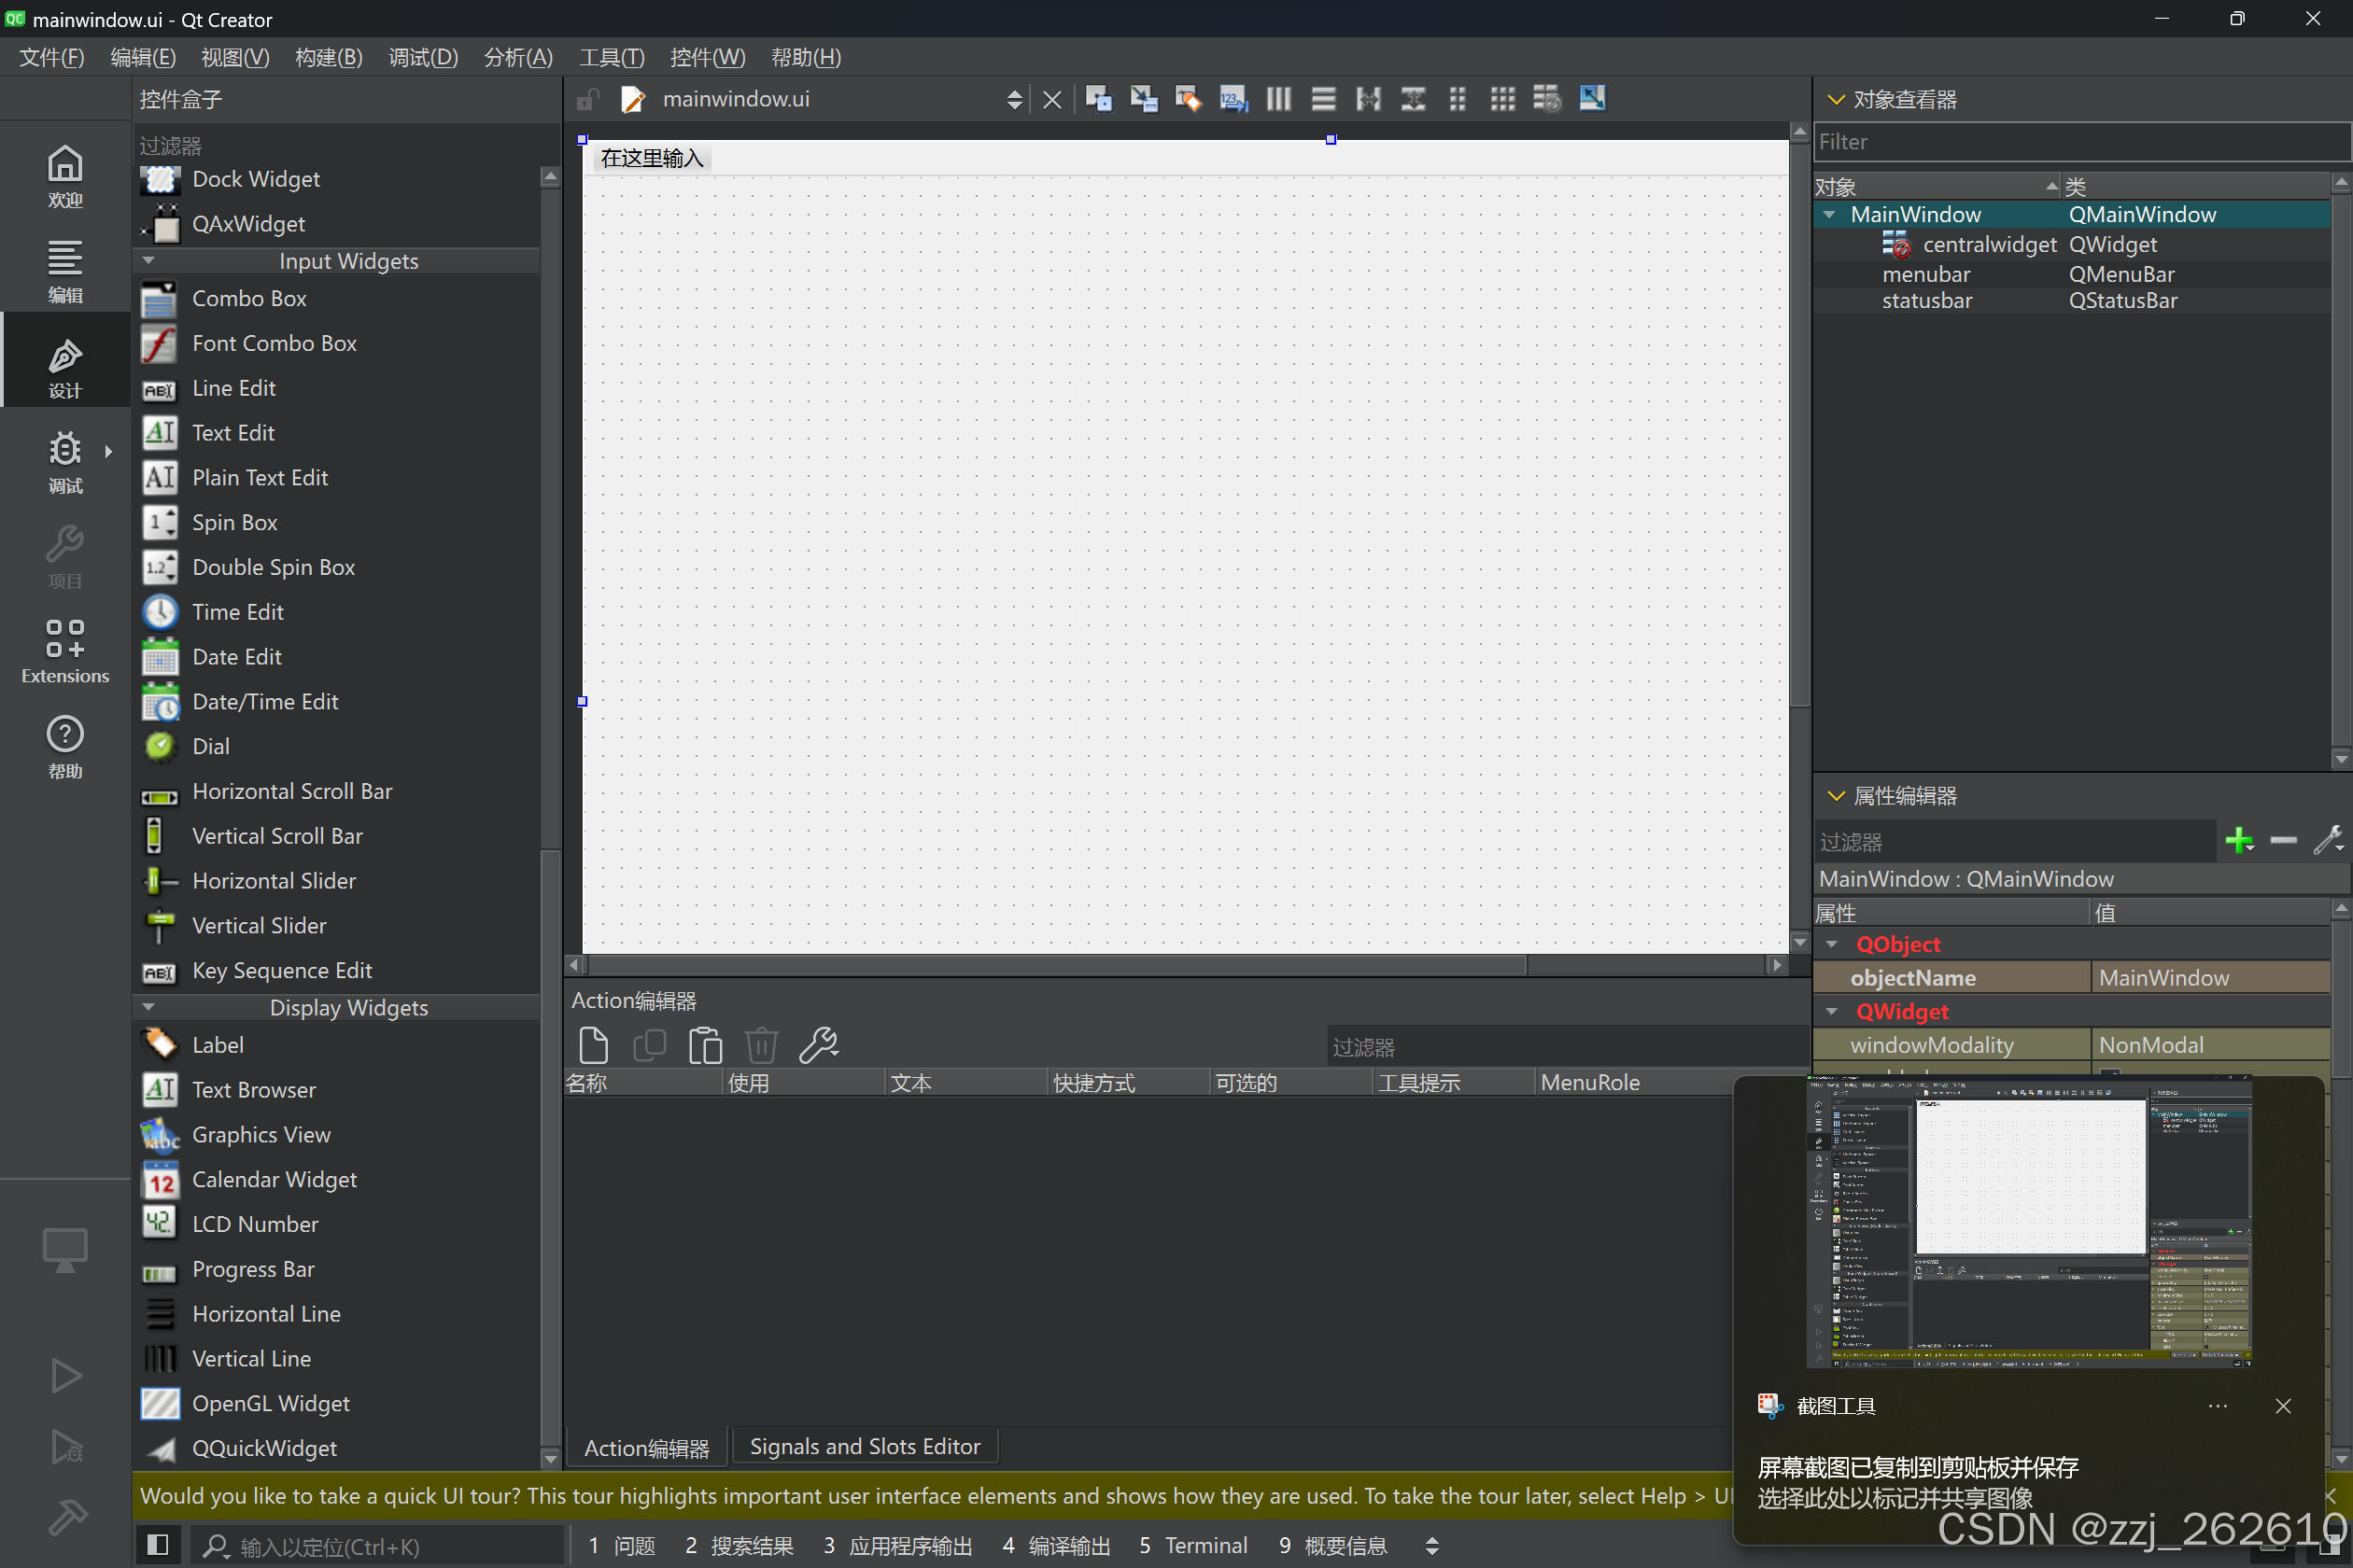Viewport: 2353px width, 1568px height.
Task: Click the New Action icon in Action editor
Action: [x=593, y=1045]
